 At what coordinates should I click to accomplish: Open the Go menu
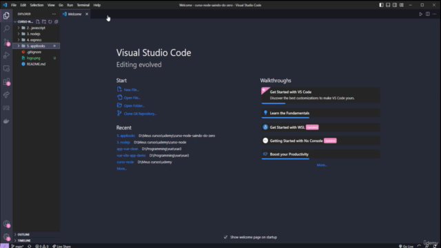point(61,5)
